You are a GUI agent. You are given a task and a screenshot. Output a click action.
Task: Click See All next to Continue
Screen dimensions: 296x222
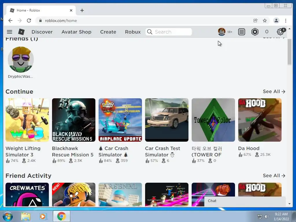click(x=274, y=92)
